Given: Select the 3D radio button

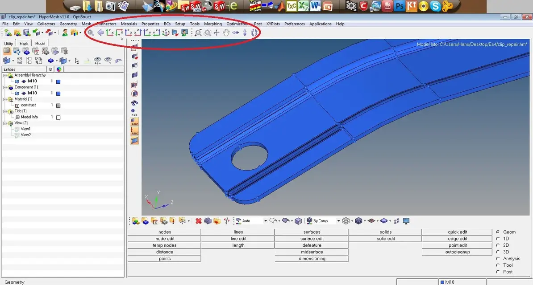Looking at the screenshot, I should click(498, 252).
